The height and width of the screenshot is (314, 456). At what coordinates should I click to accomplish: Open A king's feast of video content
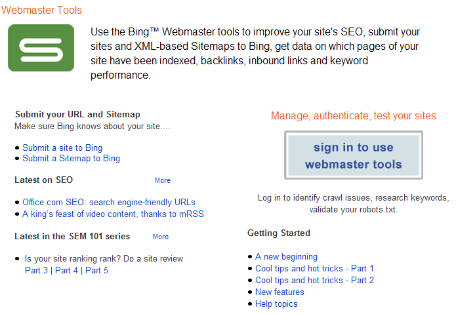tap(113, 214)
